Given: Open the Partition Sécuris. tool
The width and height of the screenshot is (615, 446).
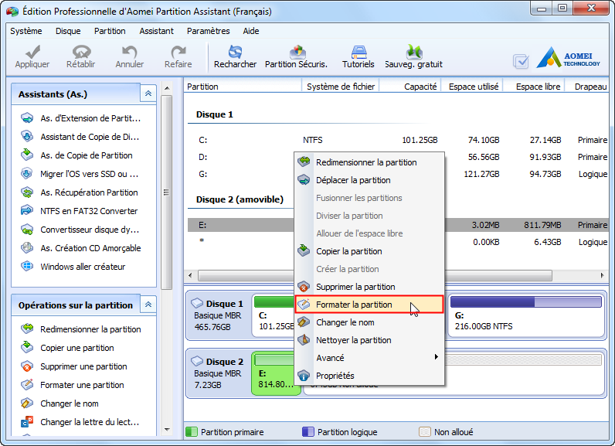Looking at the screenshot, I should (296, 57).
